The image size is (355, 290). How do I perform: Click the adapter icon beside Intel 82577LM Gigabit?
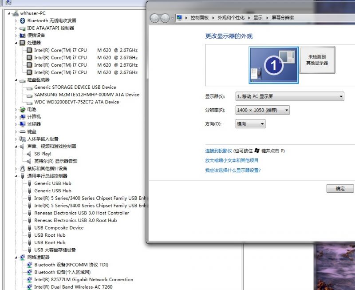(29, 280)
